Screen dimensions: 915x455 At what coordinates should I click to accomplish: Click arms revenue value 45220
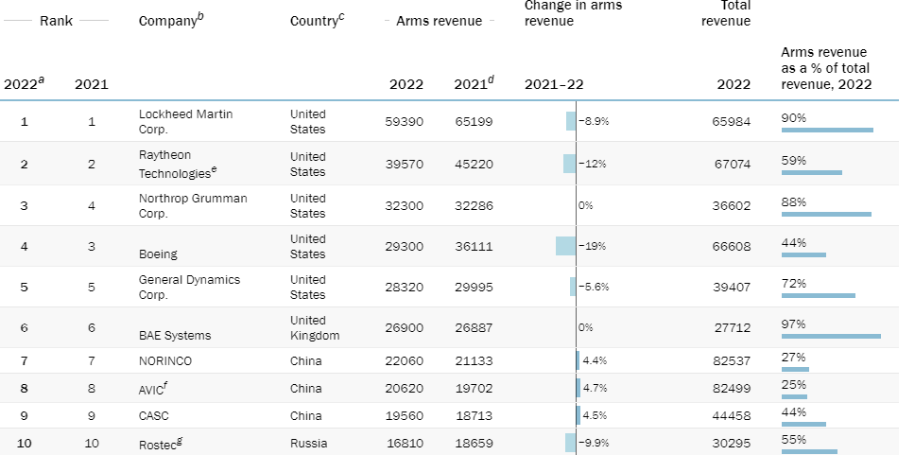474,165
